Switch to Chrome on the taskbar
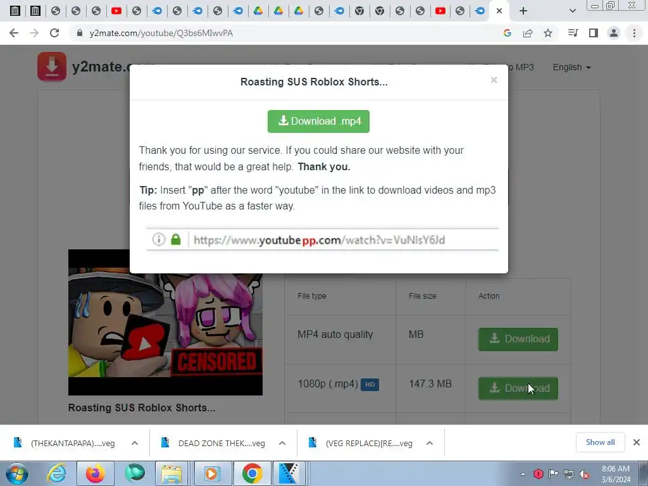 252,473
